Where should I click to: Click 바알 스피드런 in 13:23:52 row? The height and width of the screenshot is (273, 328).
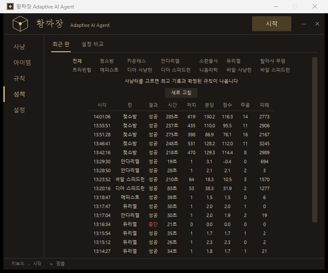(x=130, y=179)
